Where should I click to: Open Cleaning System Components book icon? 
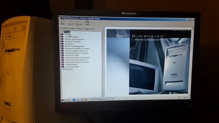(x=63, y=58)
